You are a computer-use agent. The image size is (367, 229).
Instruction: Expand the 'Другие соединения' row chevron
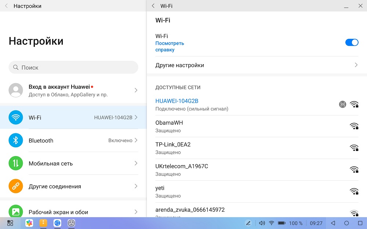pyautogui.click(x=136, y=186)
